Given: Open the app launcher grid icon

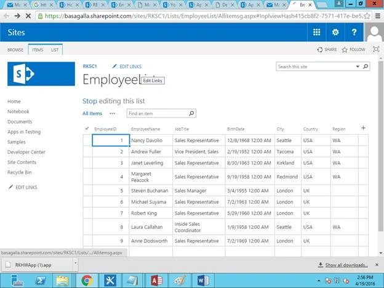Looking at the screenshot, I should click(x=317, y=32).
